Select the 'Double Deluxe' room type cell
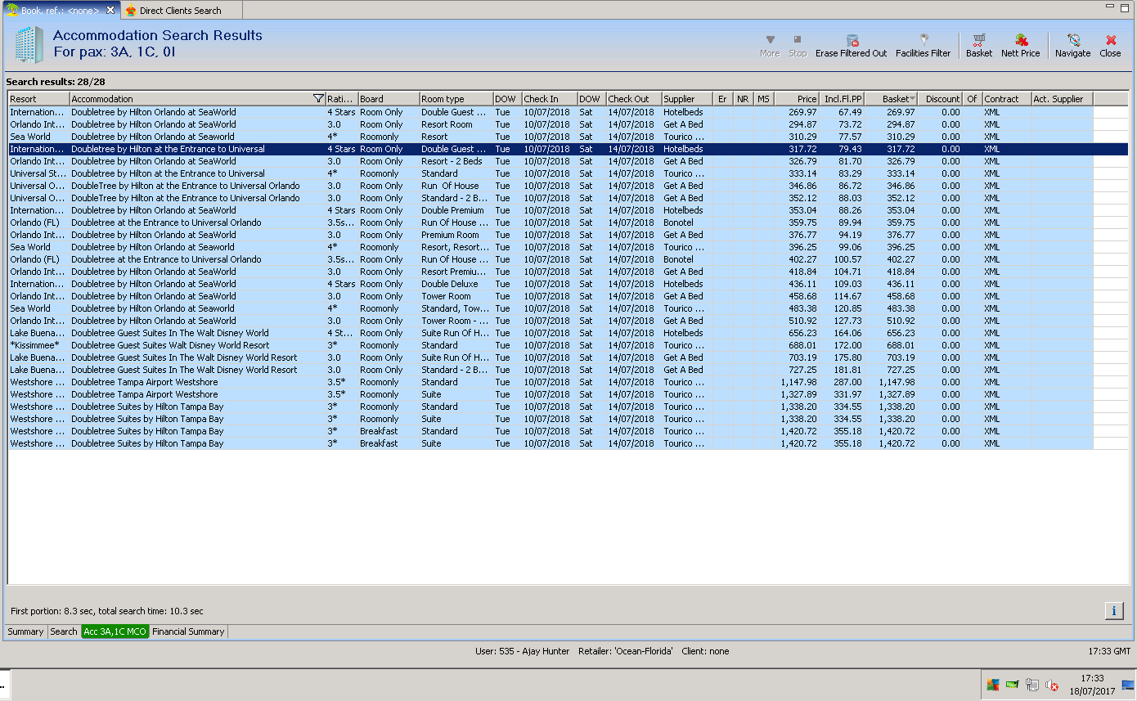This screenshot has width=1137, height=701. (x=456, y=284)
